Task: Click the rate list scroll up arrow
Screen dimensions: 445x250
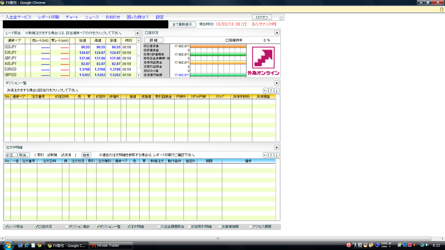Action: tap(139, 41)
